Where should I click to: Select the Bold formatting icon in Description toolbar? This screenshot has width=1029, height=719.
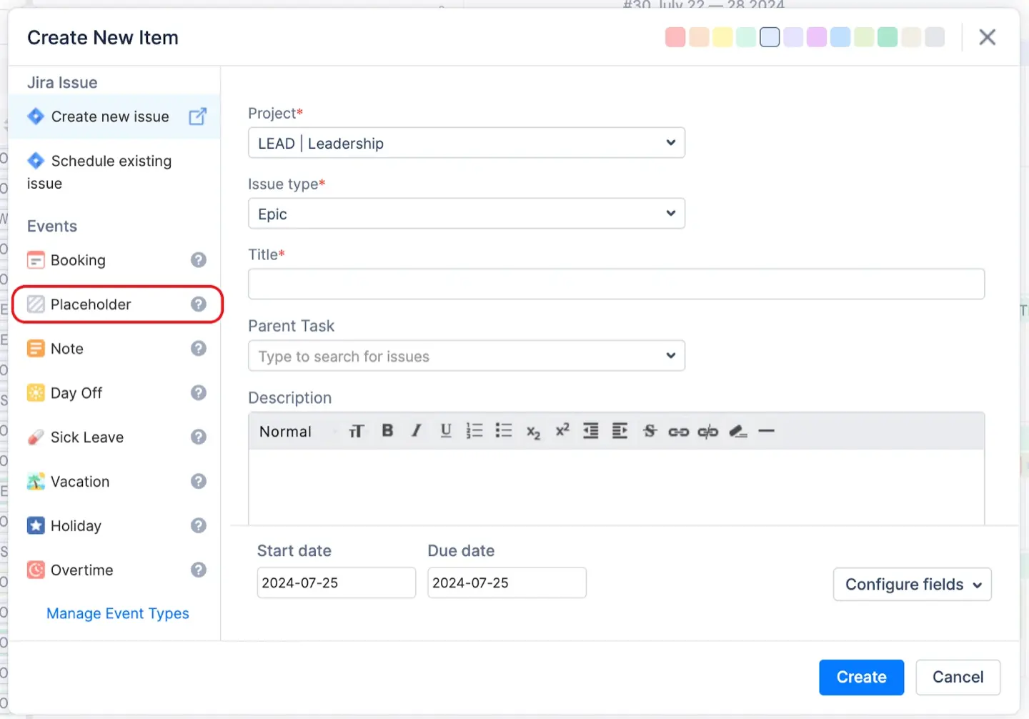click(x=387, y=431)
